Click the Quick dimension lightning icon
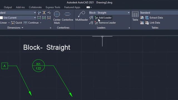 13,23
